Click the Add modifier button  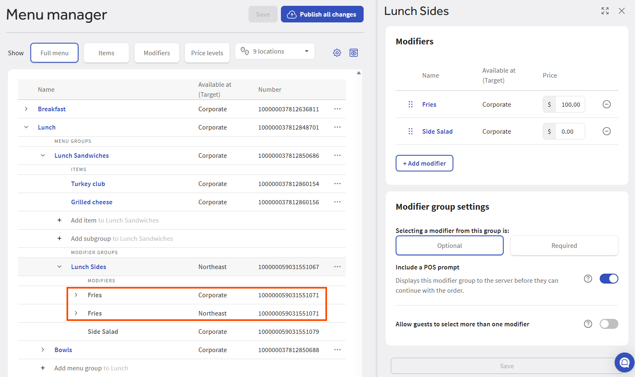coord(424,163)
